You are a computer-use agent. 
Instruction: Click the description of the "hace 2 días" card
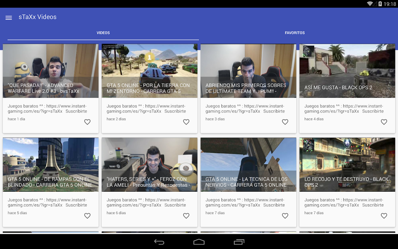click(x=146, y=109)
